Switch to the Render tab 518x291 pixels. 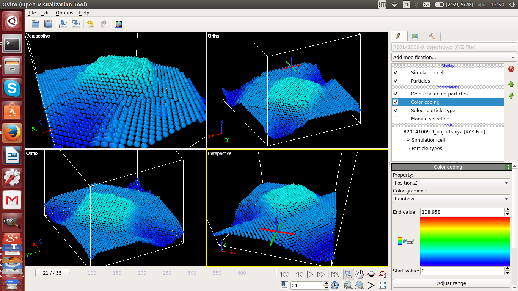(x=415, y=36)
